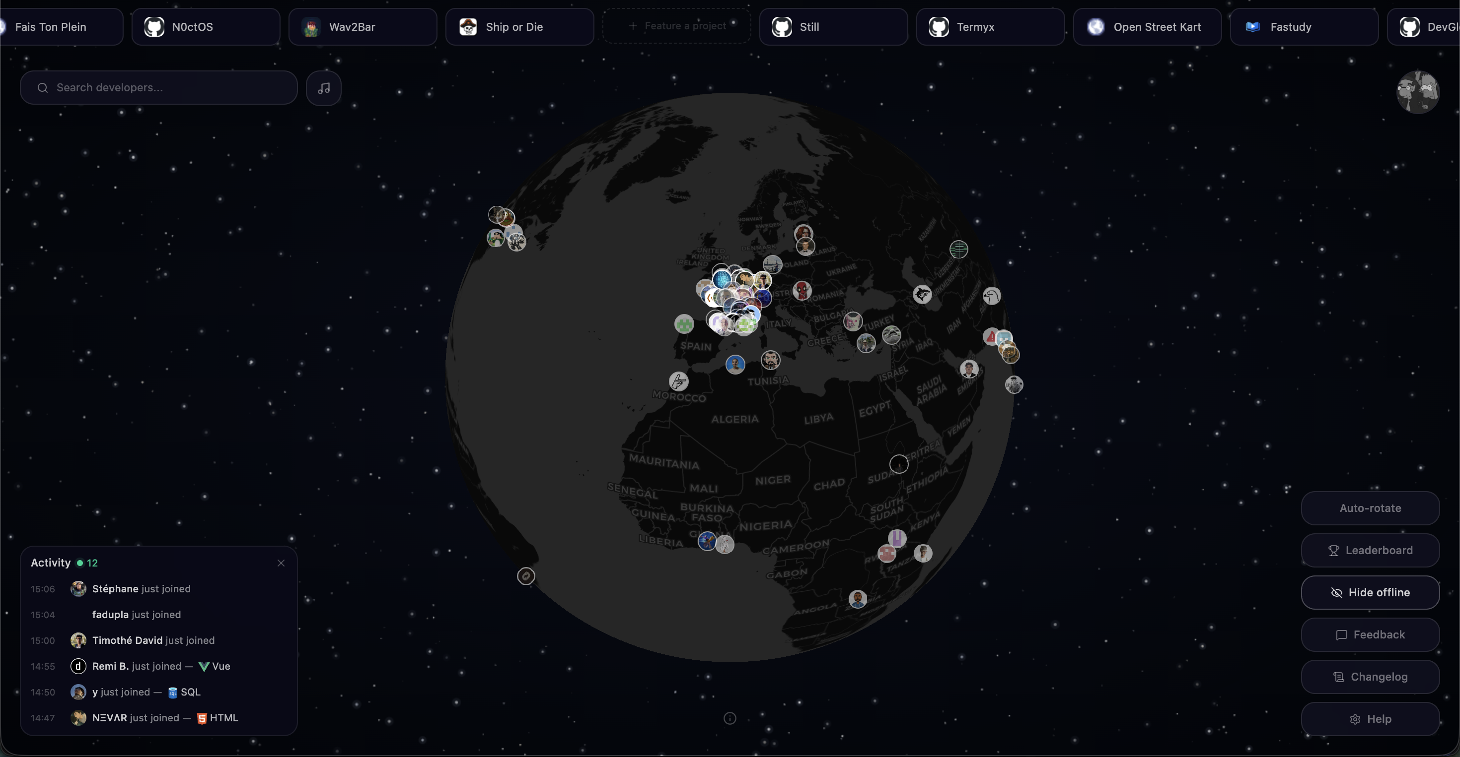Open the info icon below the globe
1460x757 pixels.
(x=730, y=718)
